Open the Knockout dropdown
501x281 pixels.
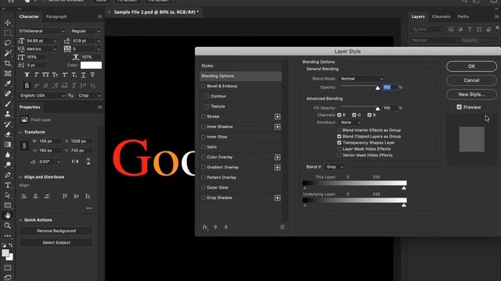(350, 123)
